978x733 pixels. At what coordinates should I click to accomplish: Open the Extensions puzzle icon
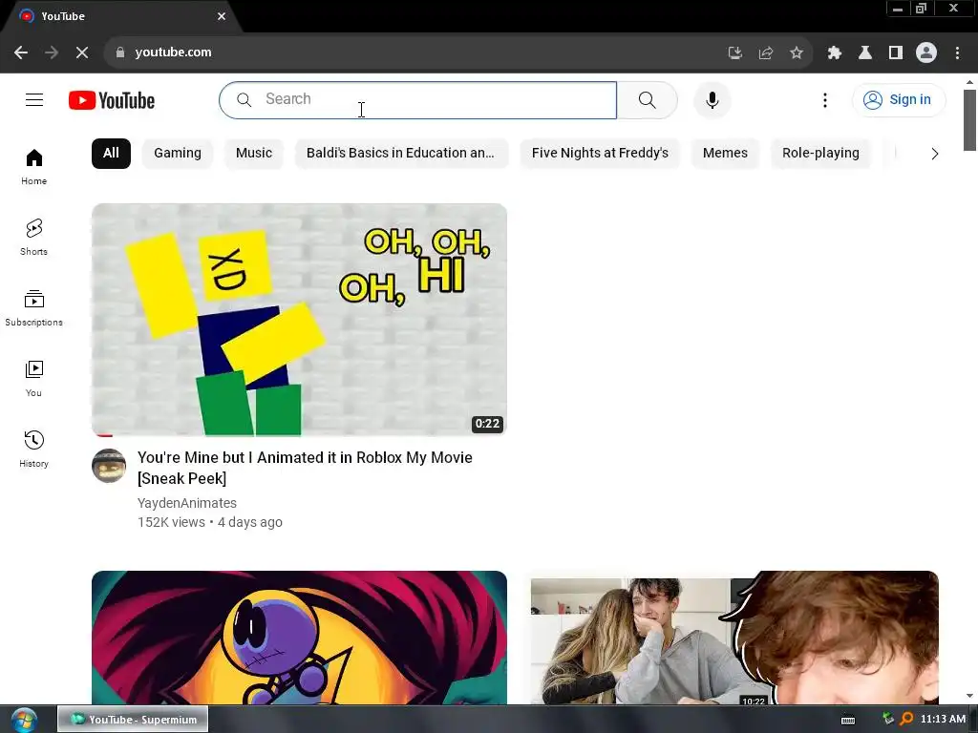834,52
